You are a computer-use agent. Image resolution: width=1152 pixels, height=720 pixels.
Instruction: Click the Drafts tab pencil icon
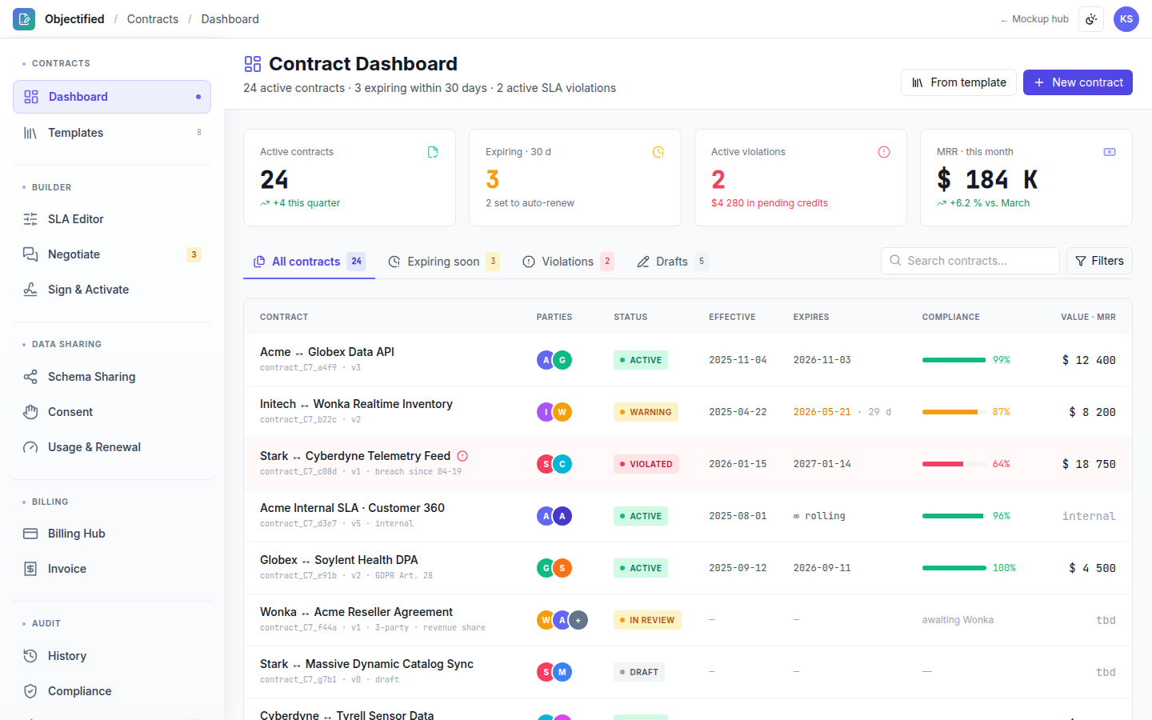coord(643,262)
